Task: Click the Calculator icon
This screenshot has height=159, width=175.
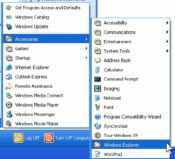Action: pyautogui.click(x=97, y=70)
